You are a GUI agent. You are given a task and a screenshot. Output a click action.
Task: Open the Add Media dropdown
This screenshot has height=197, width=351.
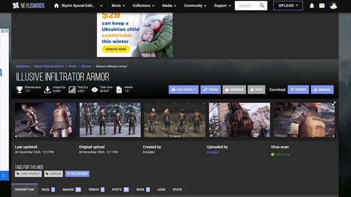184,90
